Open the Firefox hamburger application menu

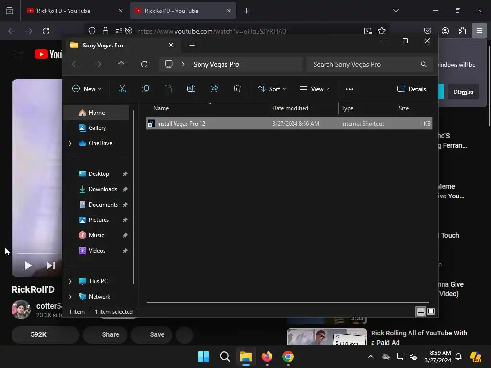tap(479, 31)
